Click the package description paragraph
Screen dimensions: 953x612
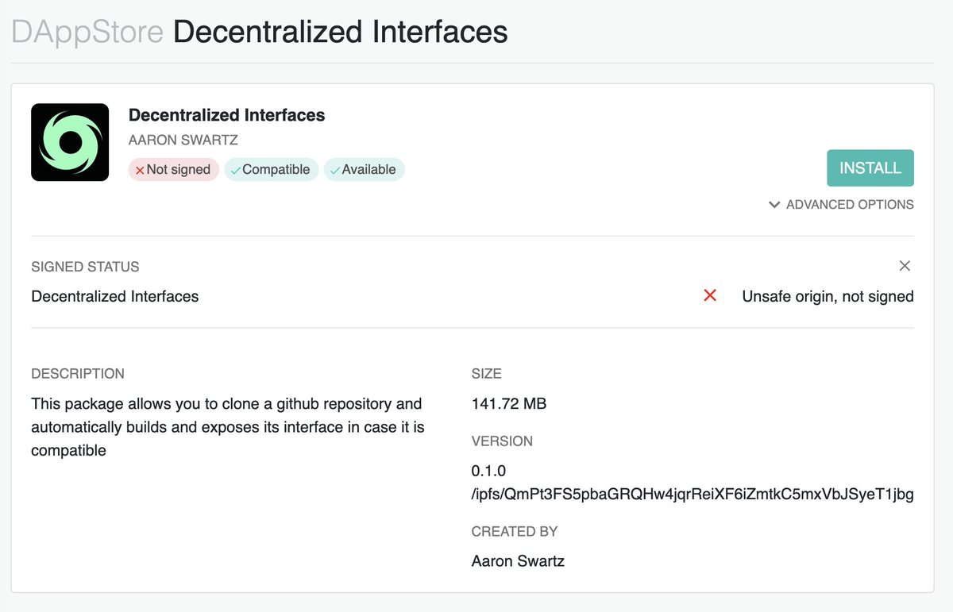pyautogui.click(x=228, y=427)
